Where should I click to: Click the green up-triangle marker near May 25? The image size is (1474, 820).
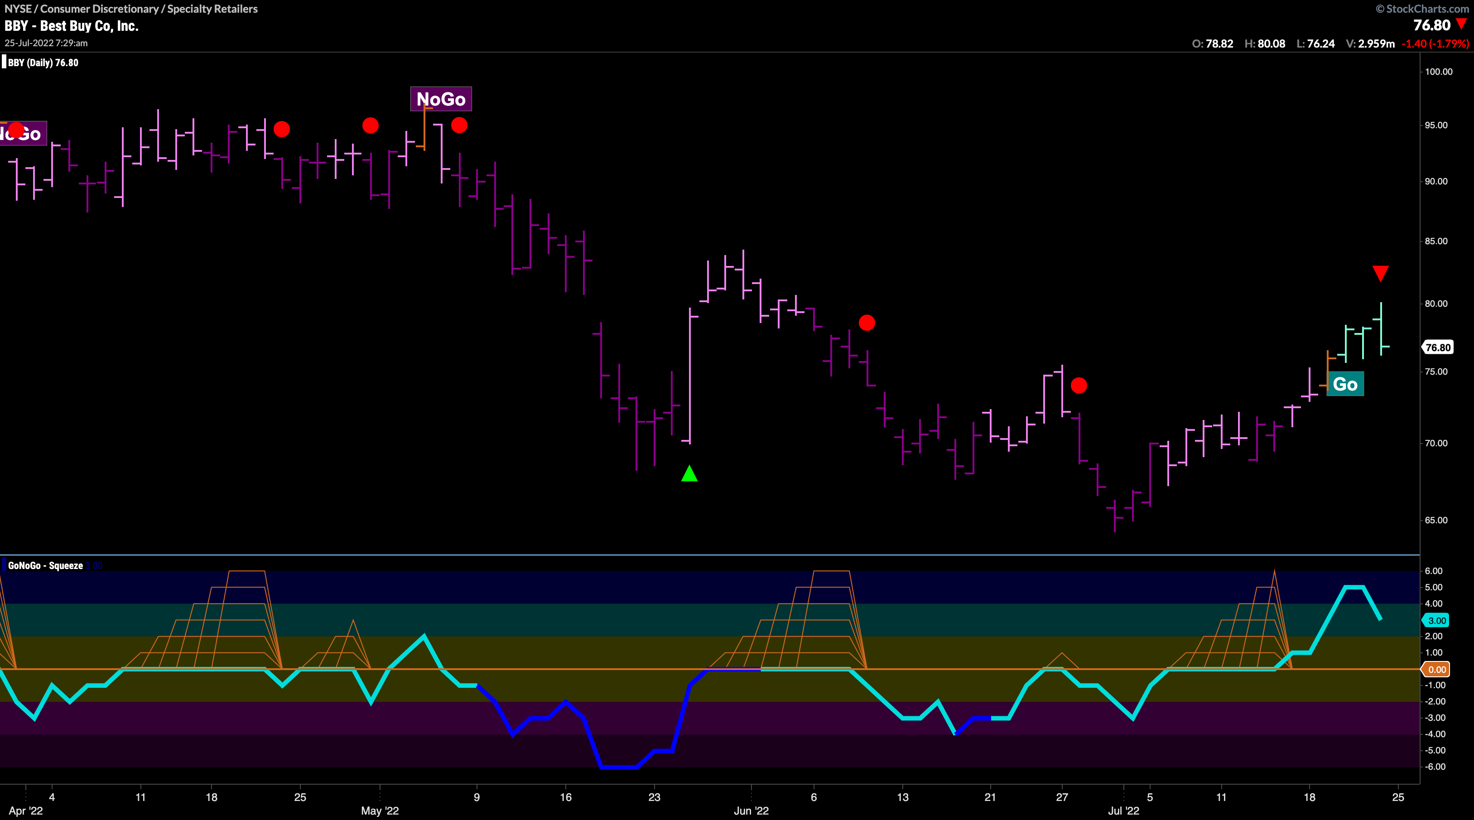point(689,473)
